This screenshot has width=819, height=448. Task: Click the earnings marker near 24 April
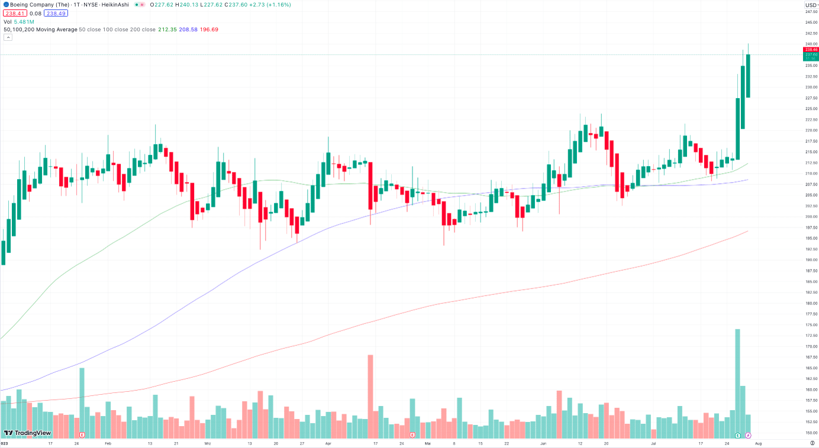point(412,435)
